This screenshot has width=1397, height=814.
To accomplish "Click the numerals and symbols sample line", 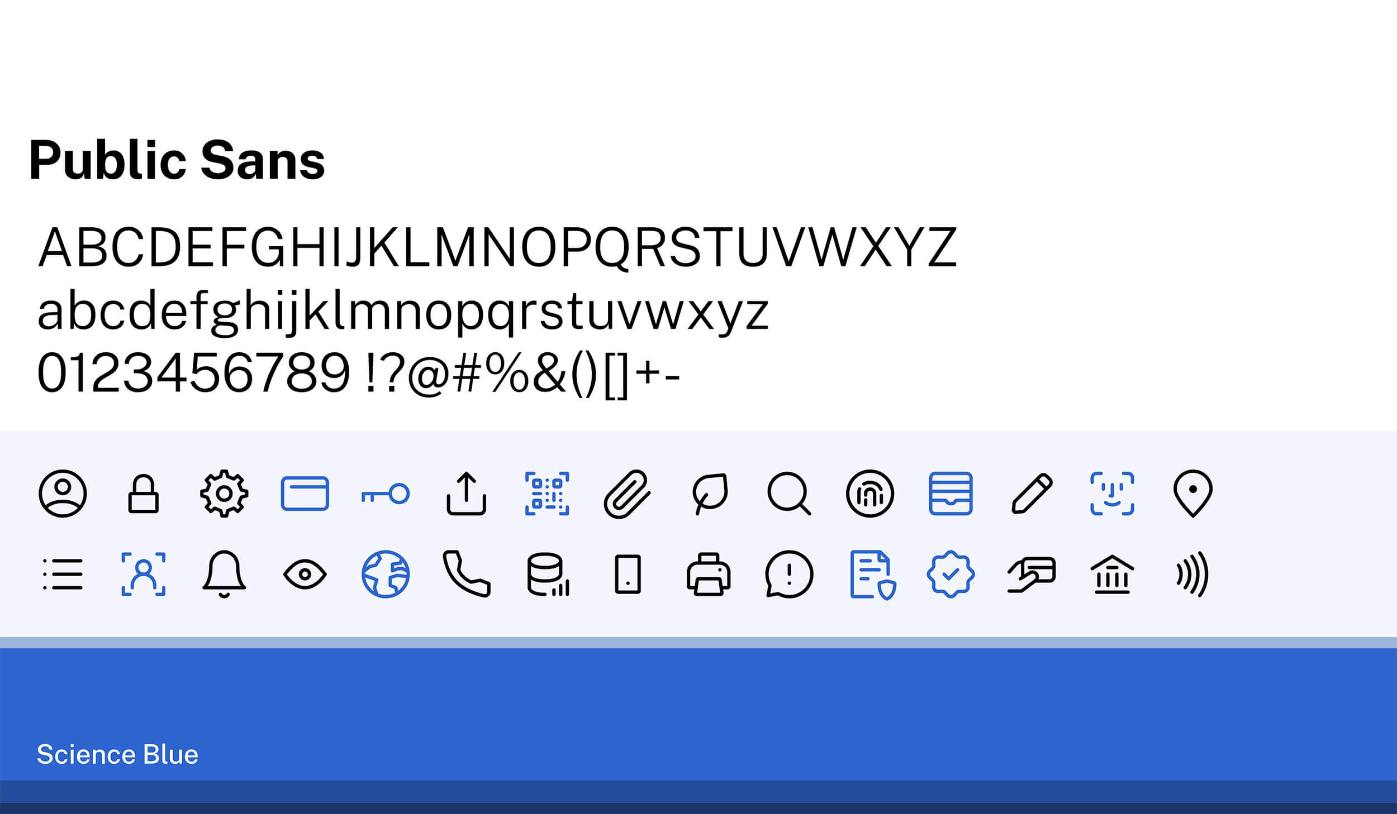I will click(358, 374).
